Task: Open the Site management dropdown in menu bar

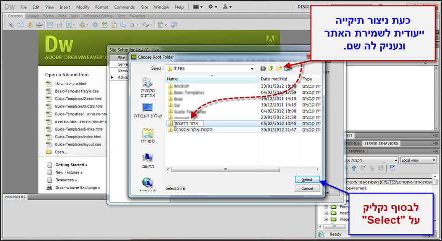Action: [227, 7]
